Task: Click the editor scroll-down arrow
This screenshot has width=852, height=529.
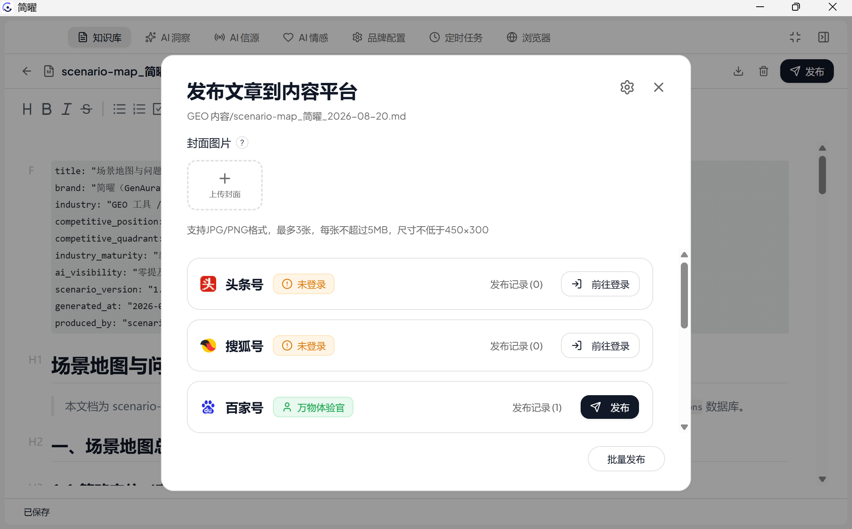Action: point(822,479)
